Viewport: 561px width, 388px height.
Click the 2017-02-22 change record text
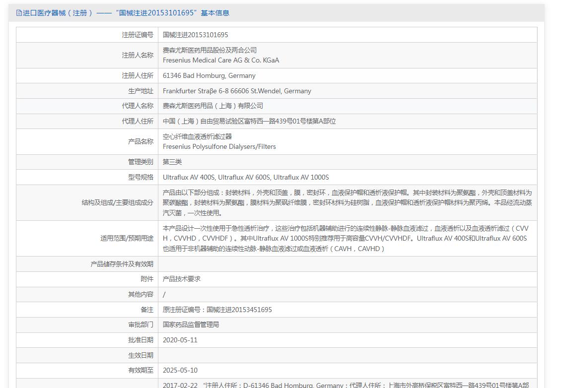346,385
